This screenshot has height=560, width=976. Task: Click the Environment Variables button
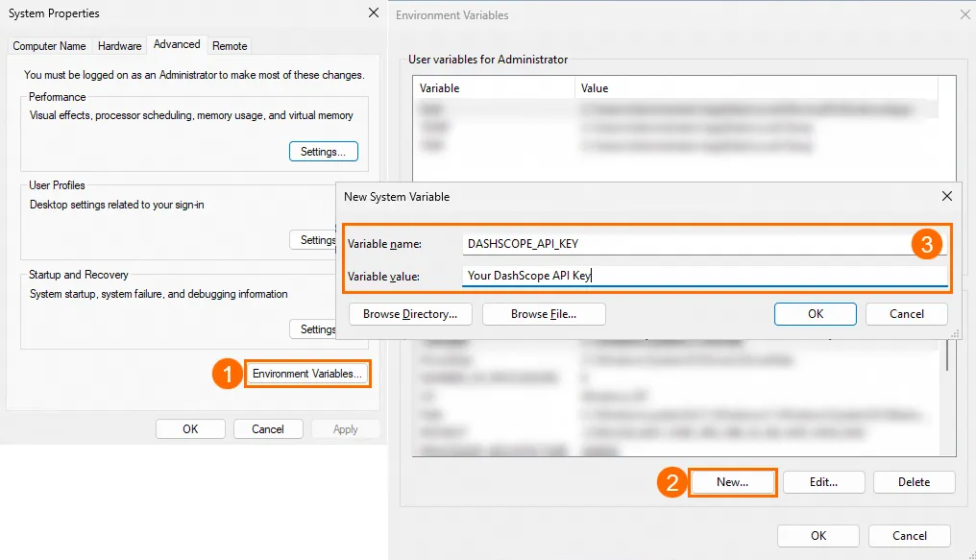307,374
